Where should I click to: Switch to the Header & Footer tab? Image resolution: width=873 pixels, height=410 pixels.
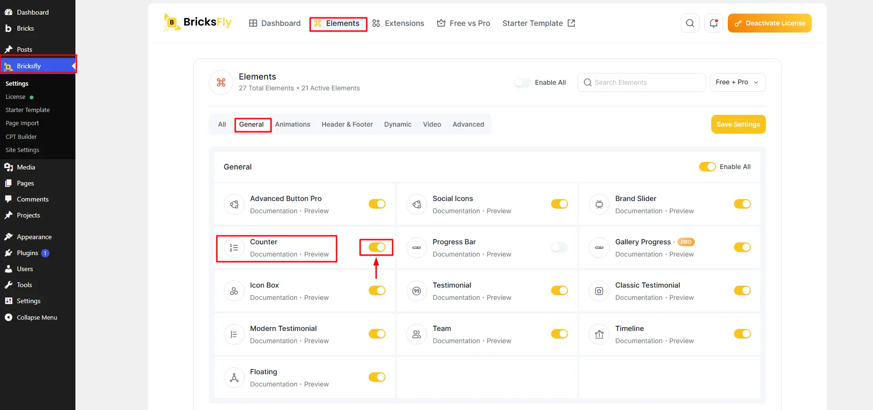click(x=347, y=124)
